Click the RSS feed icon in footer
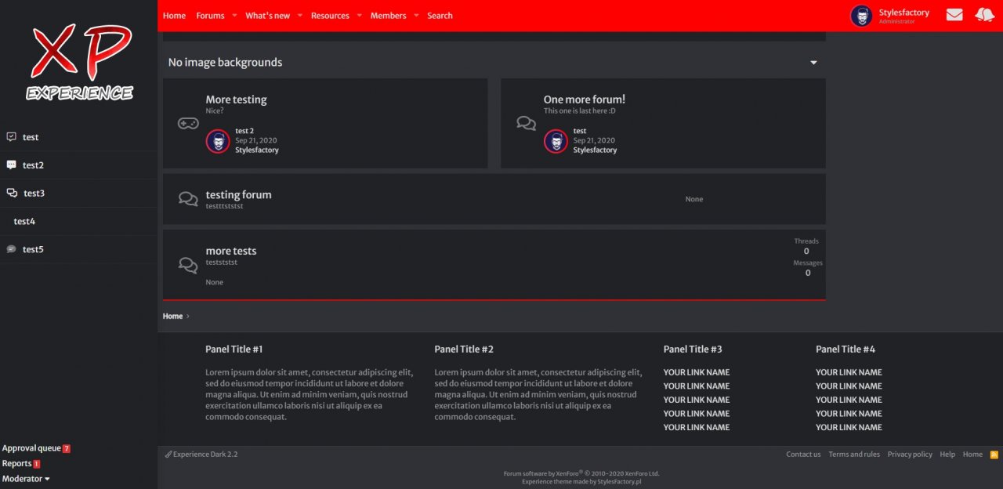The height and width of the screenshot is (489, 1003). 994,455
